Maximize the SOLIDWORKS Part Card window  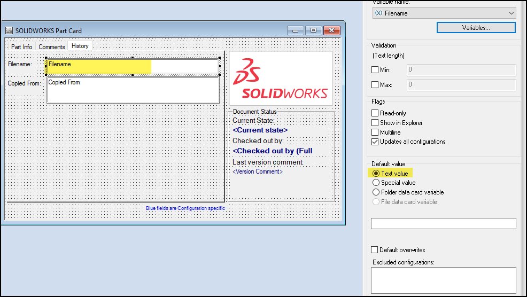(x=313, y=30)
